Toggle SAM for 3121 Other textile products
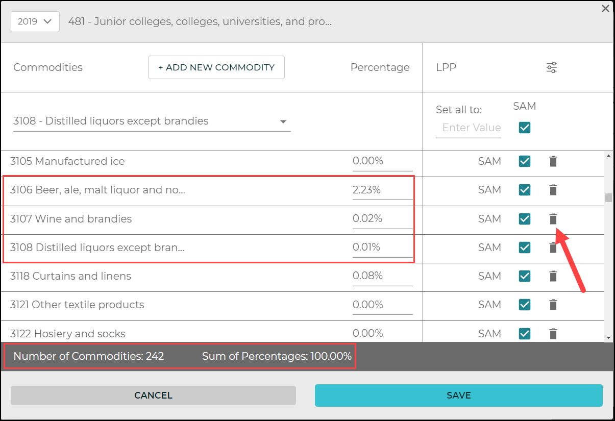This screenshot has width=615, height=421. click(525, 305)
